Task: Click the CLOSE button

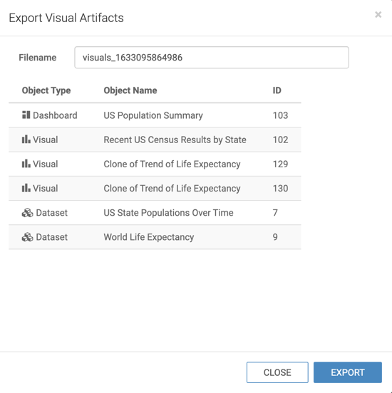Action: (x=277, y=372)
